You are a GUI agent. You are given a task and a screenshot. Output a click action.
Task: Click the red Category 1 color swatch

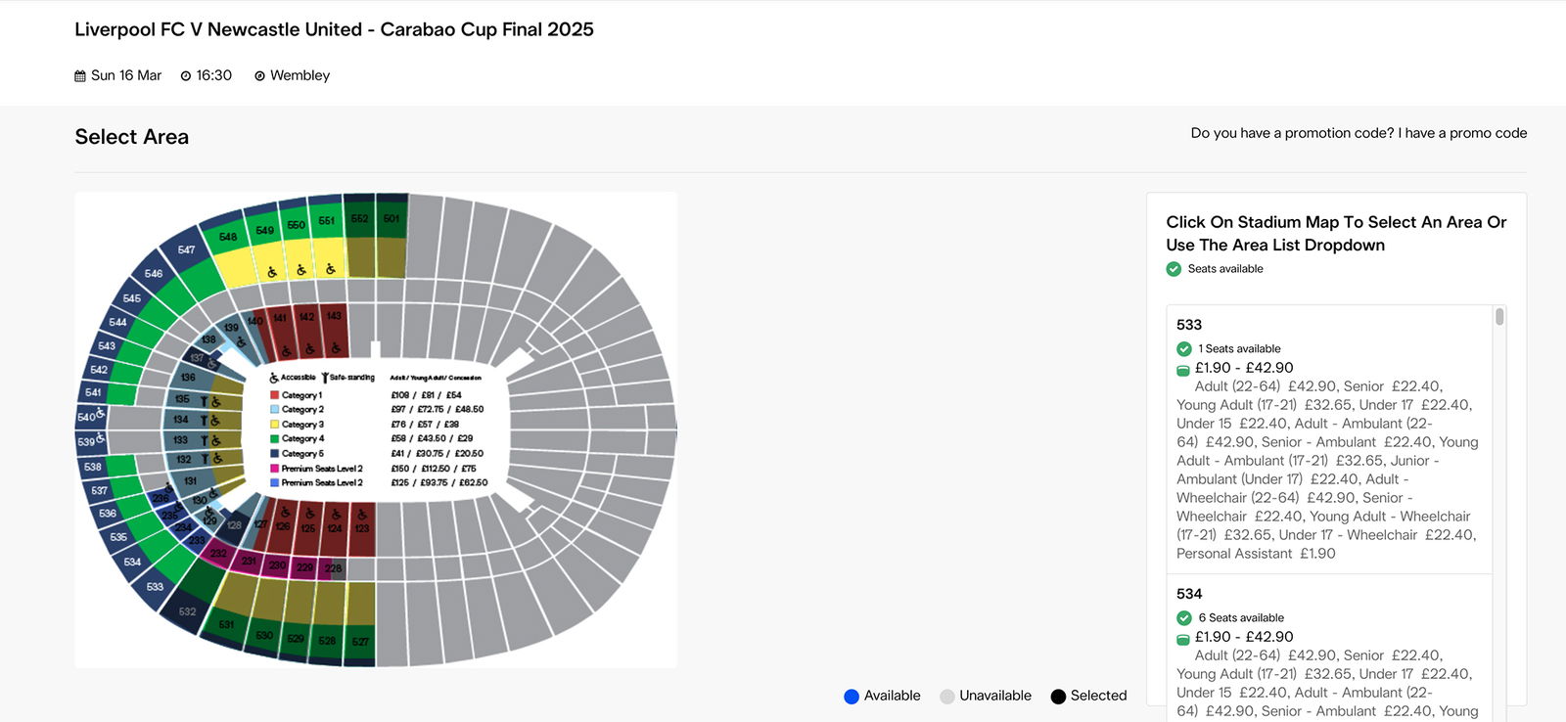(275, 394)
